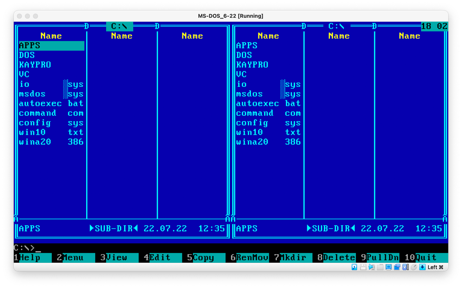Screen dimensions: 462x288
Task: Click date 22.07.22 in right panel status line
Action: click(383, 229)
